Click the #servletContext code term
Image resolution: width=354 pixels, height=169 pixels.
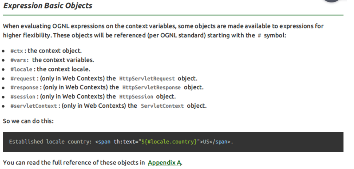[x=33, y=106]
